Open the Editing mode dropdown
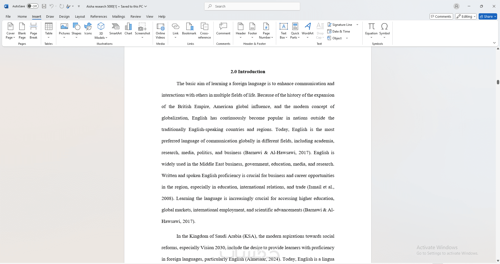 click(466, 16)
